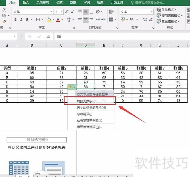Open the fill color dropdown arrow
This screenshot has width=190, height=177.
point(53,20)
